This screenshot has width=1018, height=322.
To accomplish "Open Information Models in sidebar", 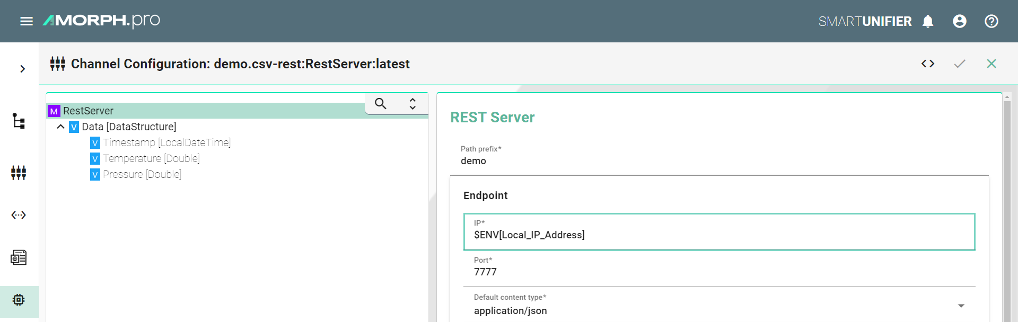I will [x=19, y=121].
